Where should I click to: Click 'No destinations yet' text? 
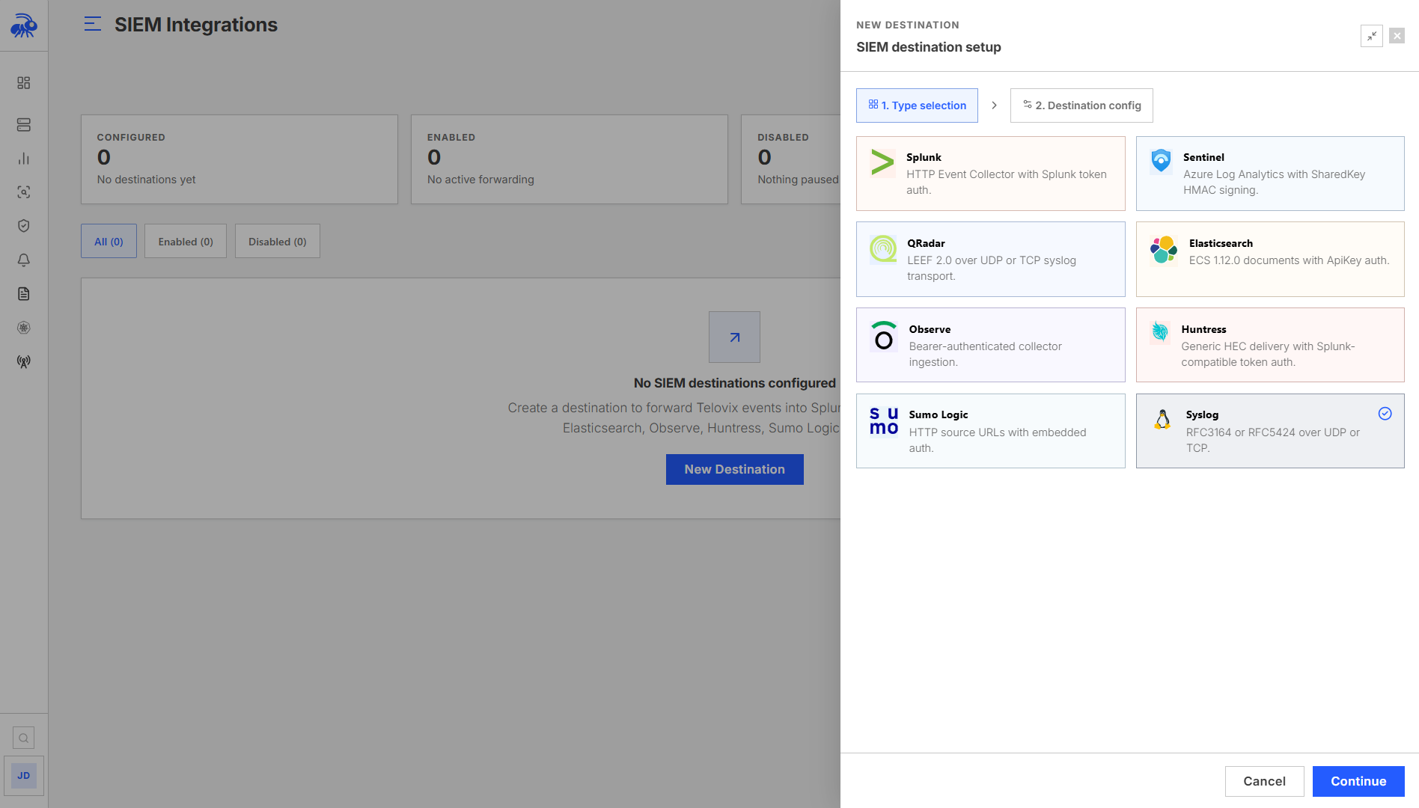pyautogui.click(x=146, y=180)
